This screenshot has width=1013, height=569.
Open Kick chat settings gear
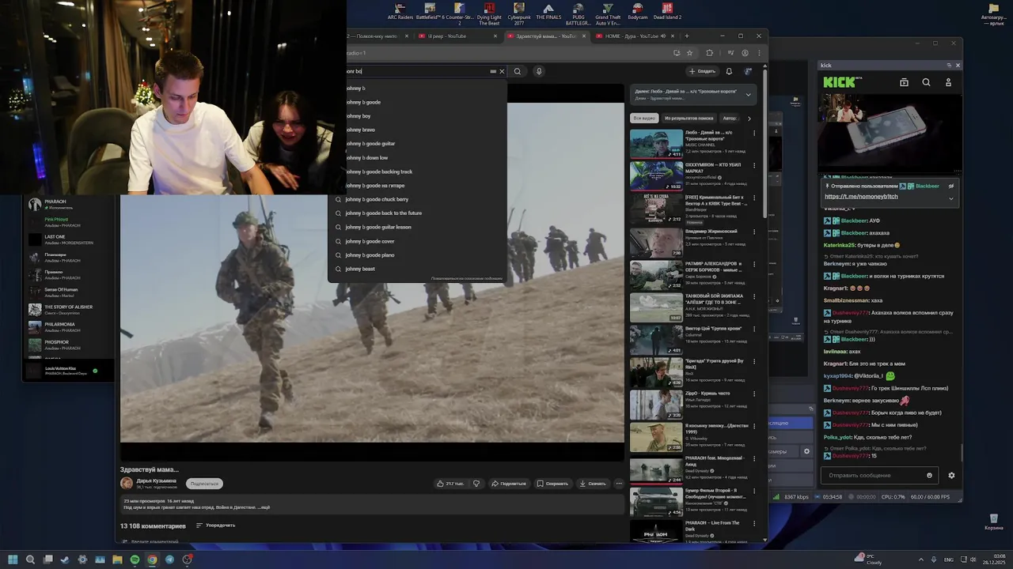951,476
